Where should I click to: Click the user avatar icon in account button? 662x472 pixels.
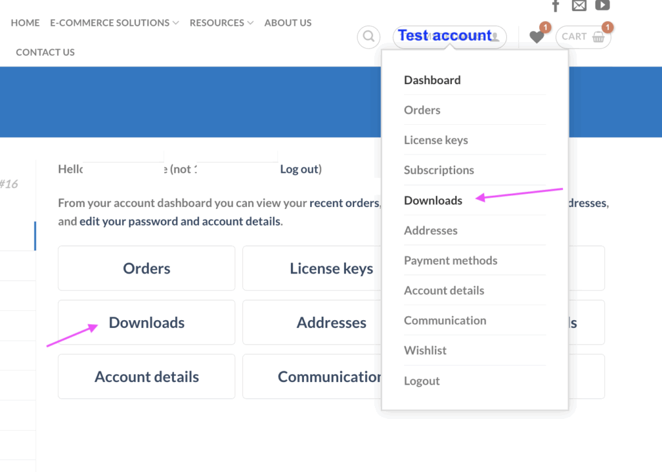[496, 37]
